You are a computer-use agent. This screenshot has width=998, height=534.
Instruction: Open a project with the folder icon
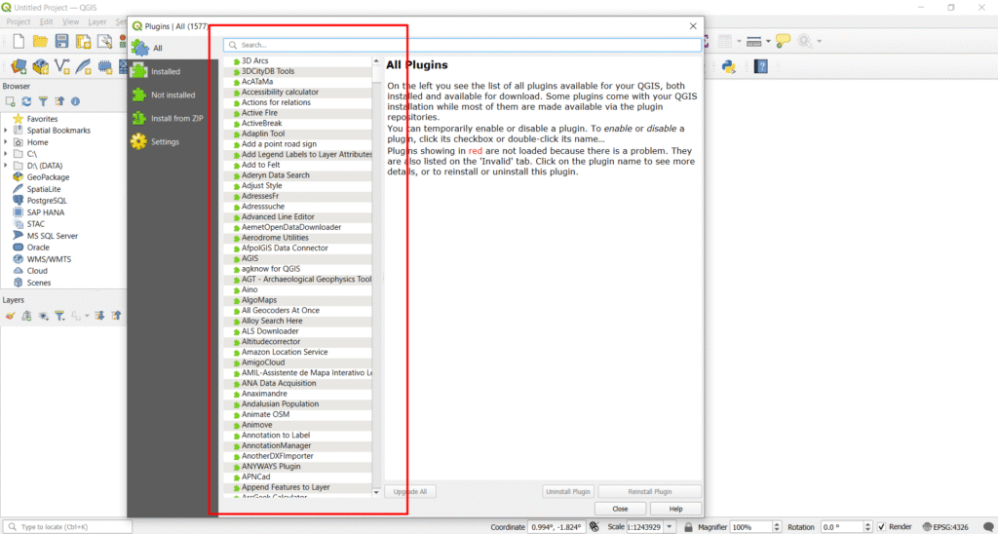pyautogui.click(x=40, y=42)
